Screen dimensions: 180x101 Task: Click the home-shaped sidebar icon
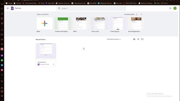[2, 30]
